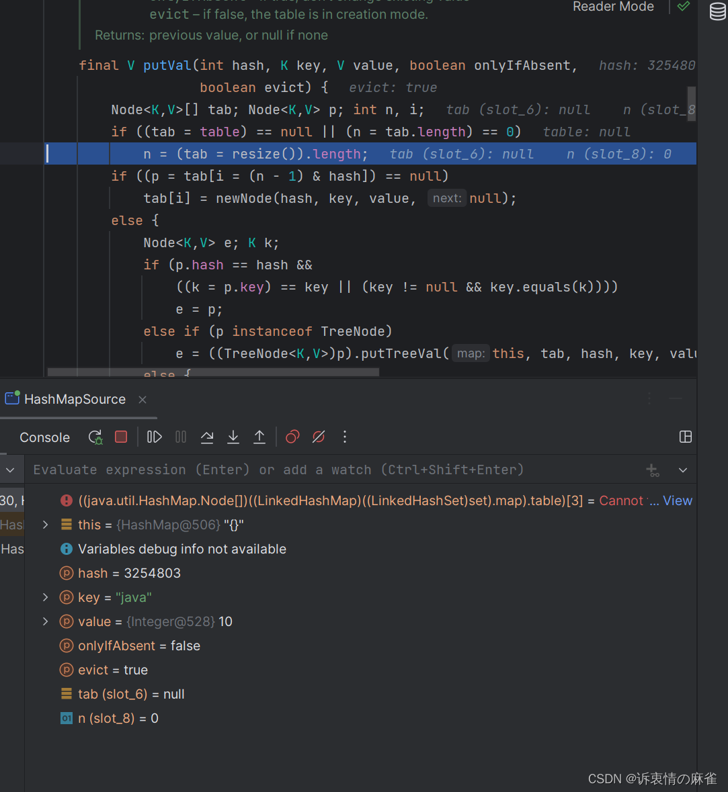This screenshot has height=792, width=728.
Task: Click parameter icon beside the hash variable
Action: [x=67, y=573]
